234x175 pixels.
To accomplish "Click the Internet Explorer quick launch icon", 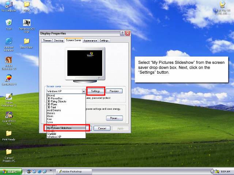I will click(39, 171).
